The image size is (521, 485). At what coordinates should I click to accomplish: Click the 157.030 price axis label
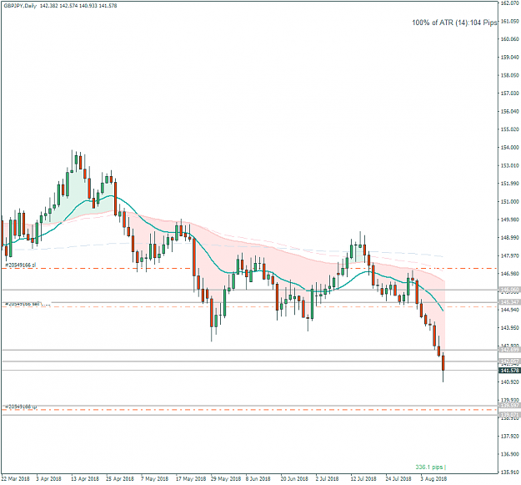pos(509,93)
